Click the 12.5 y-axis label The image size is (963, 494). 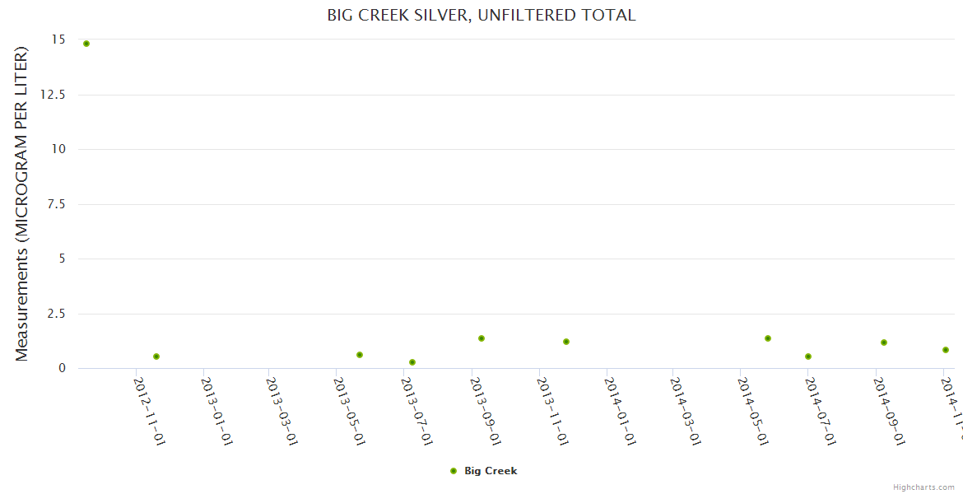pos(53,95)
